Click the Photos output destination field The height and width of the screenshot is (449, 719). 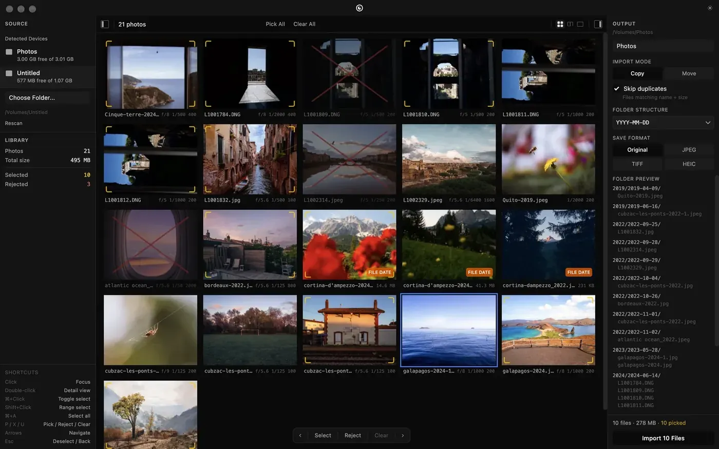pyautogui.click(x=663, y=46)
